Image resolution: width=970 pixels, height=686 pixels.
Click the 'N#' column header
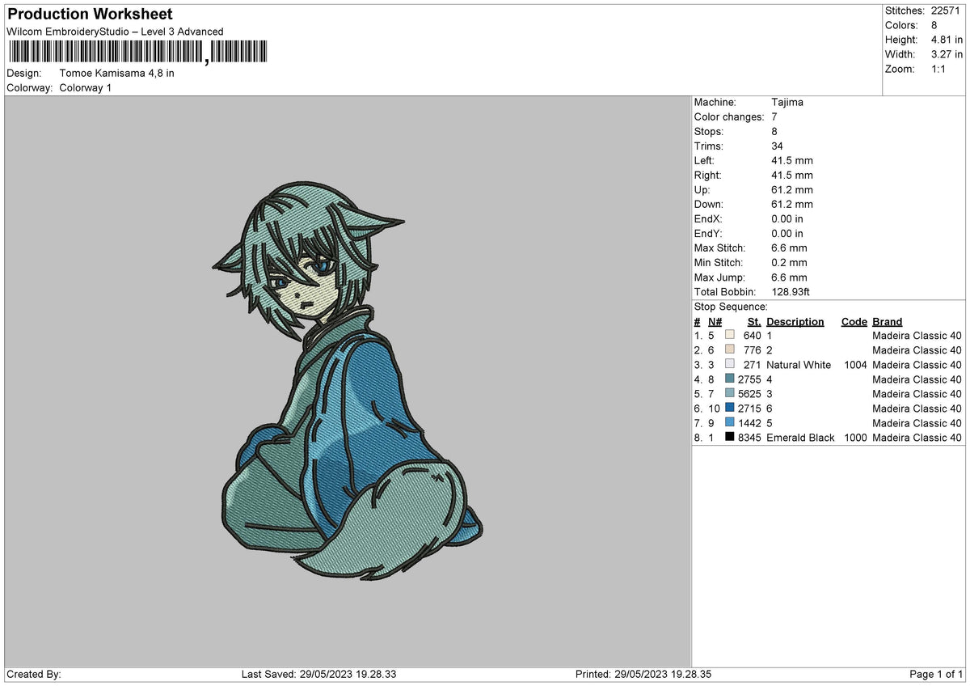(x=714, y=321)
